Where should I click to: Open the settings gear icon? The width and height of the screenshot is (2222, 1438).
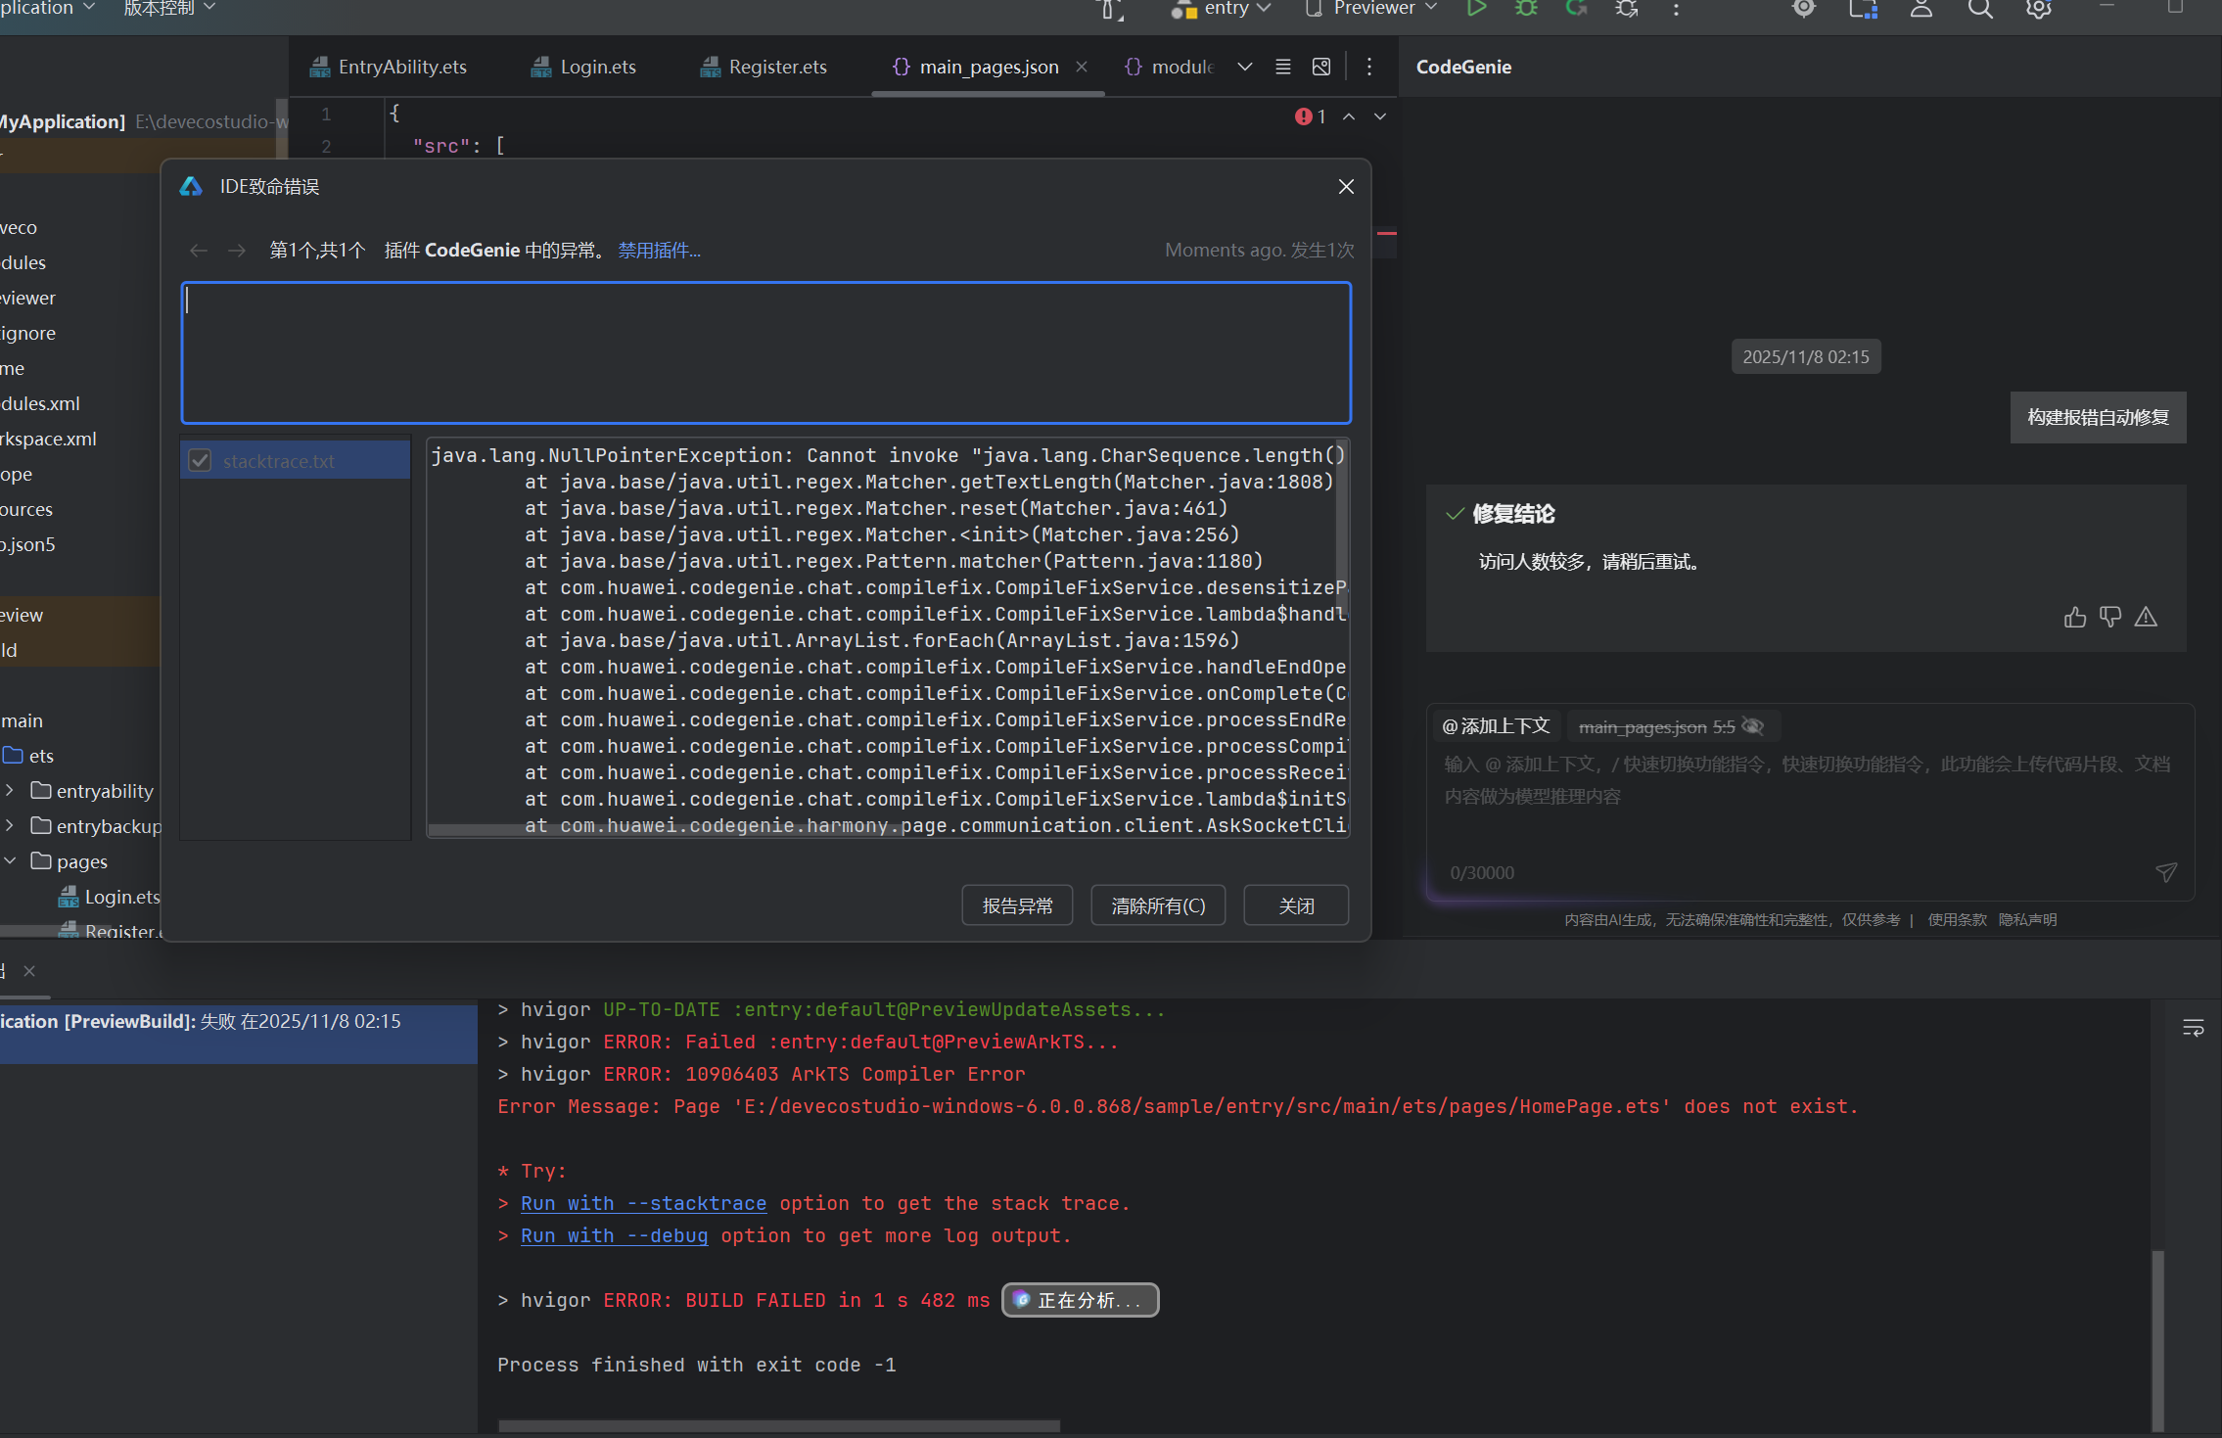pyautogui.click(x=2038, y=9)
